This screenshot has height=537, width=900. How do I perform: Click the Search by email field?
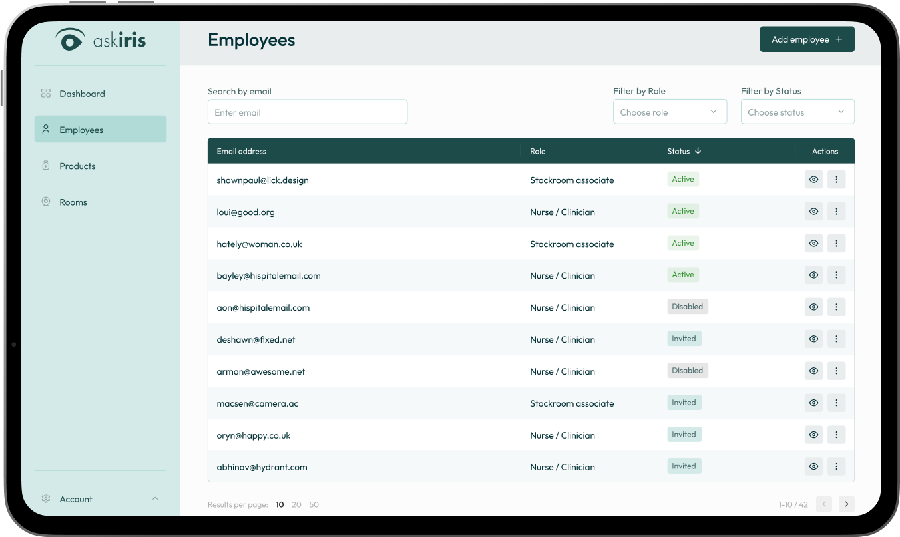point(307,112)
